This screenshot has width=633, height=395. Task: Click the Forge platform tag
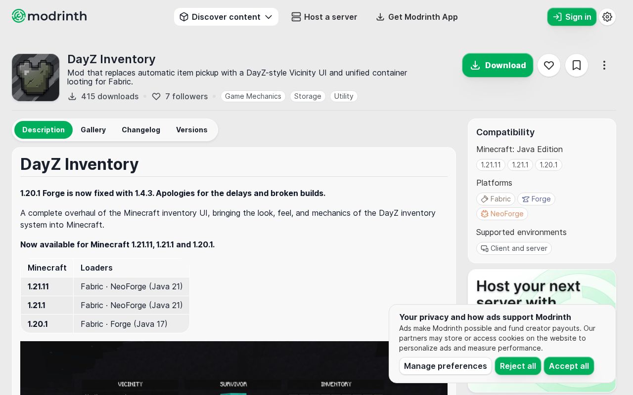pyautogui.click(x=536, y=199)
